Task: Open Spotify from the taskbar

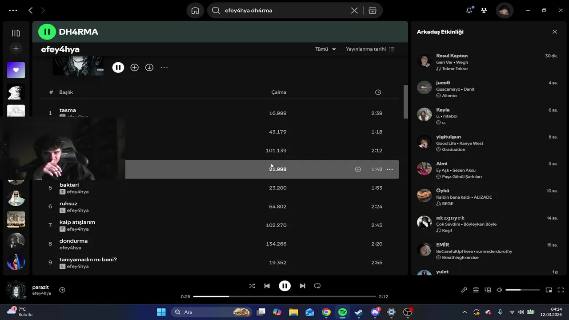Action: point(342,312)
